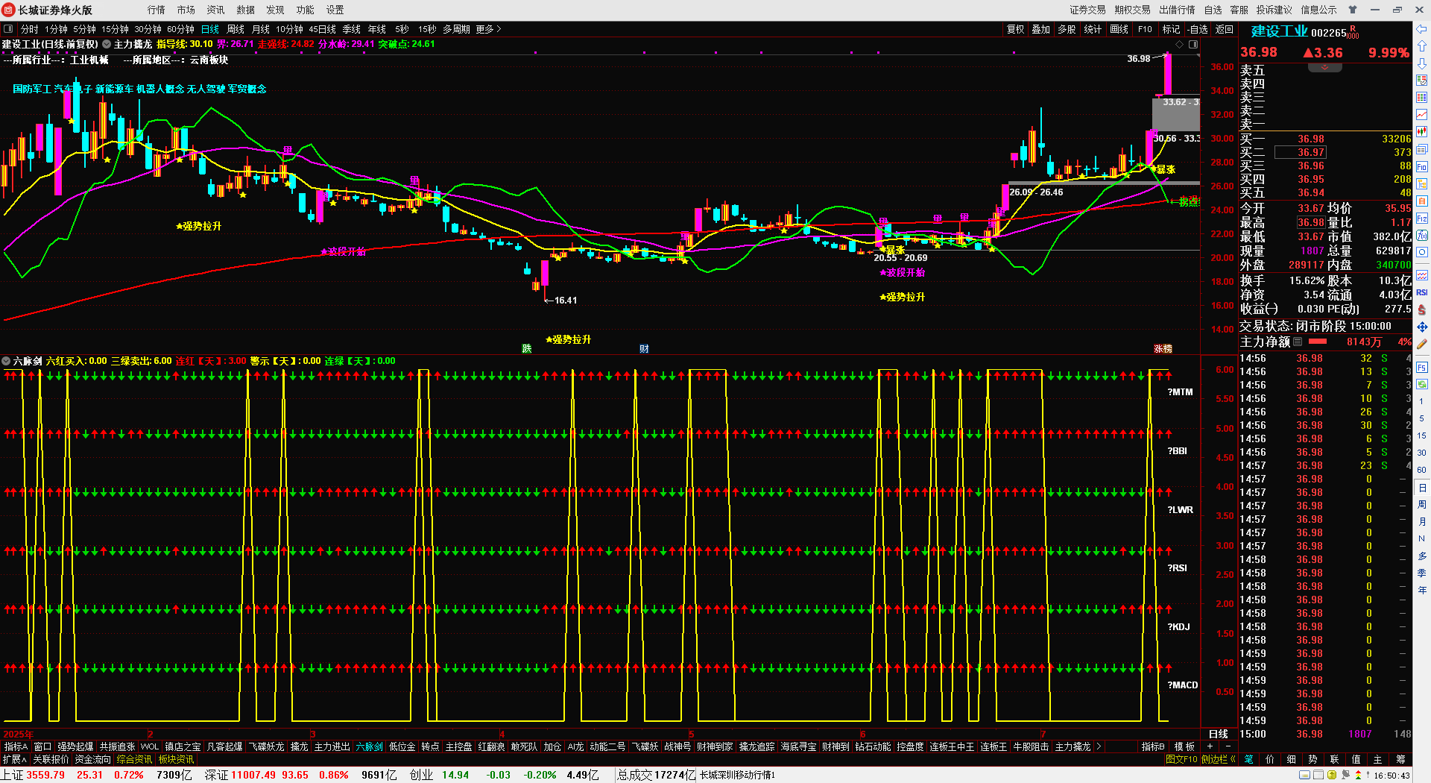Open the 功能 menu
The height and width of the screenshot is (783, 1431).
[x=306, y=10]
